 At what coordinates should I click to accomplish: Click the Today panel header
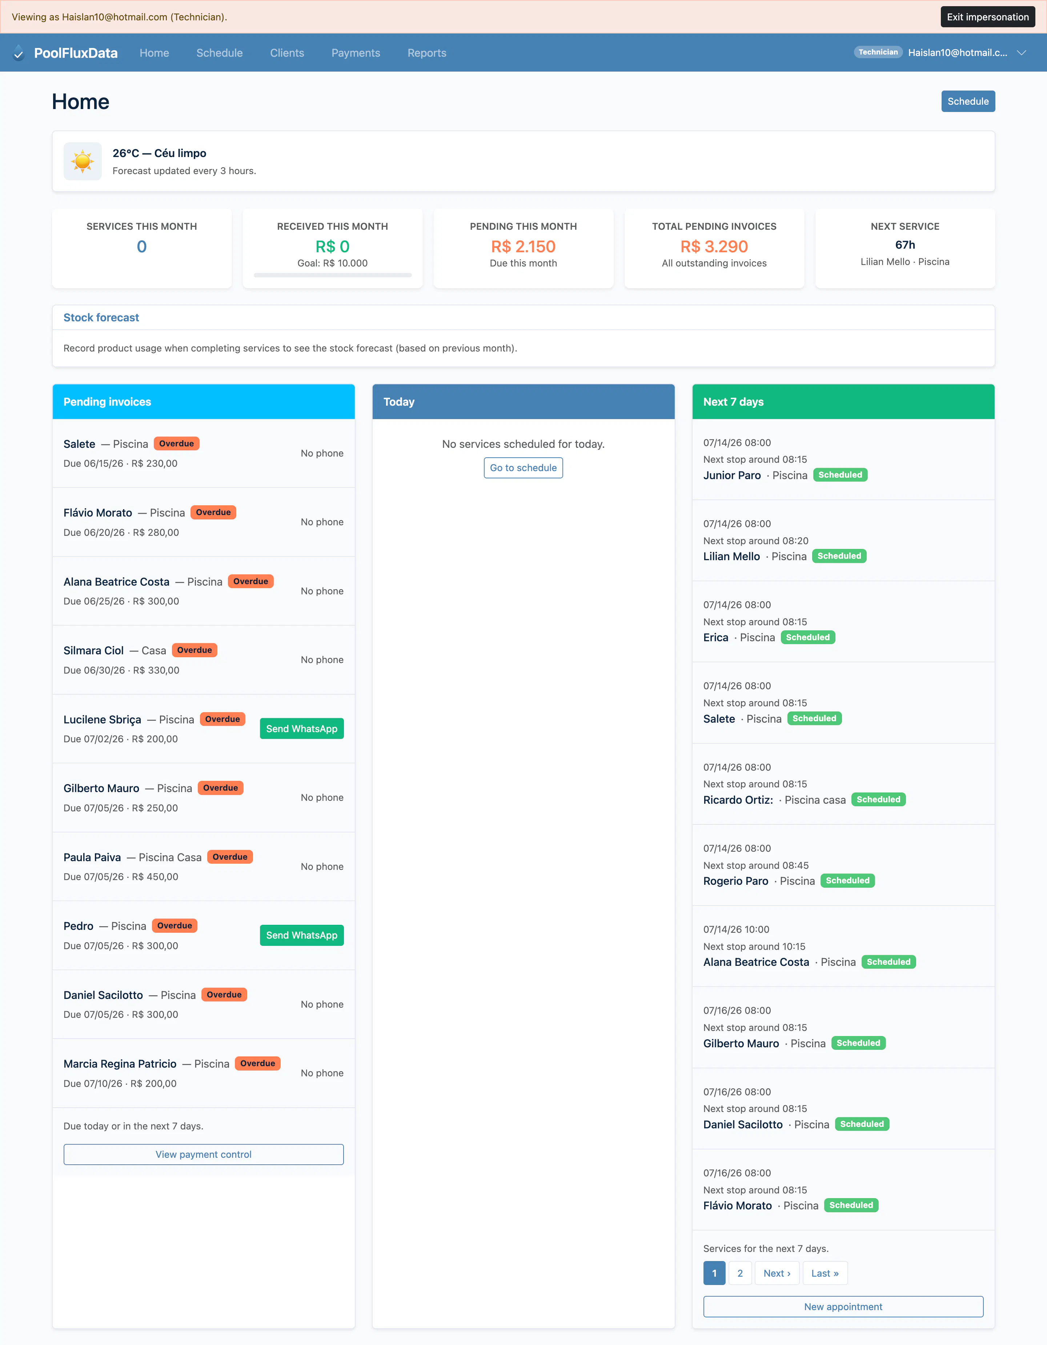523,402
